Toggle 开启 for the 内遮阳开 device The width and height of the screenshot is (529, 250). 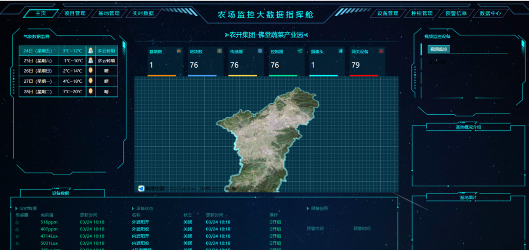[x=275, y=236]
